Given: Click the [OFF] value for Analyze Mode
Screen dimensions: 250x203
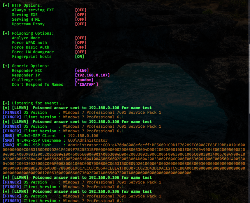Looking at the screenshot, I should (x=81, y=38).
